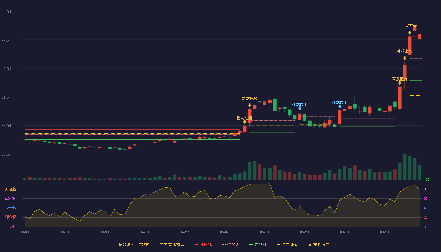Click the green 100 indicator scale value
Image resolution: width=441 pixels, height=252 pixels.
[427, 180]
